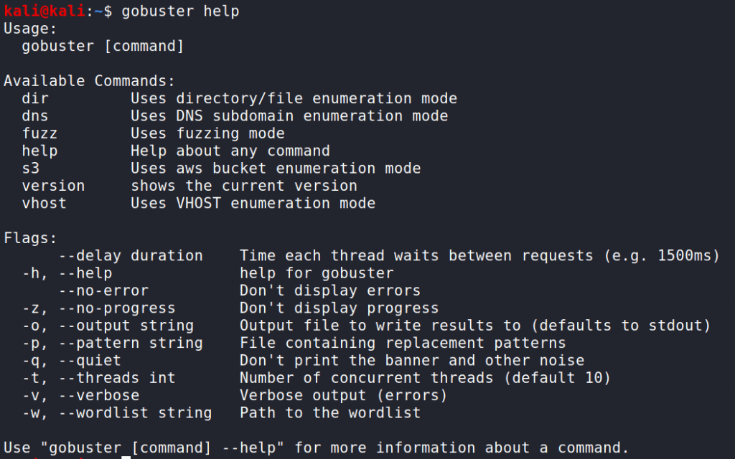Viewport: 735px width, 459px height.
Task: Click the 'Available Commands:' heading
Action: [x=89, y=81]
